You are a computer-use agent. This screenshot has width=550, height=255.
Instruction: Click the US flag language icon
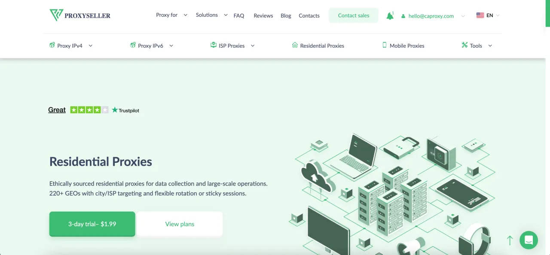(480, 15)
